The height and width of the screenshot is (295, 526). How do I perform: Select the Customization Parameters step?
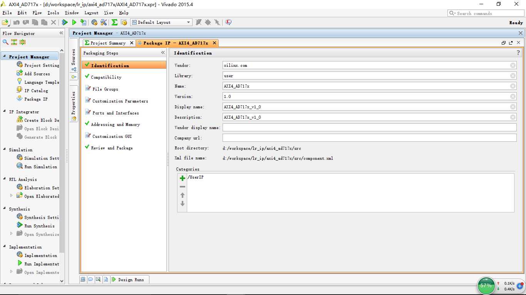(x=120, y=101)
